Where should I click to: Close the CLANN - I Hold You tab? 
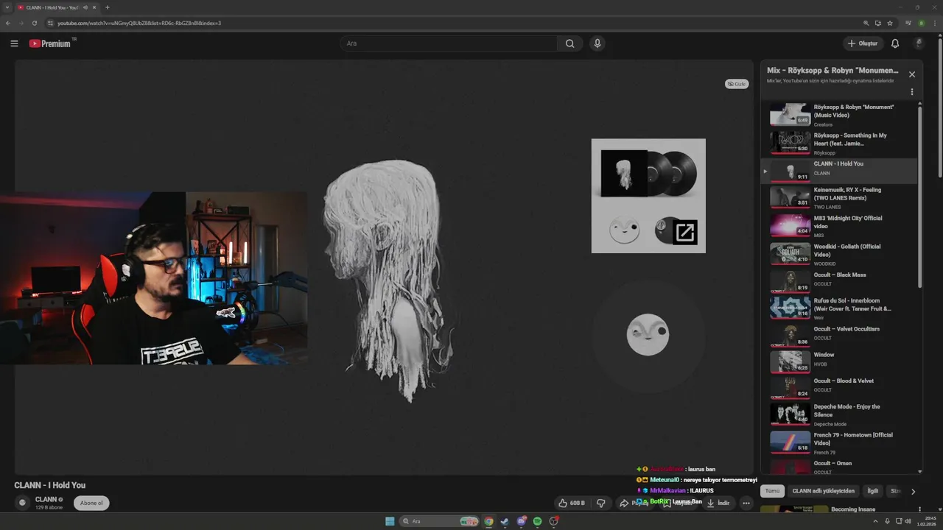(94, 7)
